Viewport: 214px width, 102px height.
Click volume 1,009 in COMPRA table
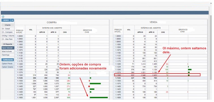33,84
